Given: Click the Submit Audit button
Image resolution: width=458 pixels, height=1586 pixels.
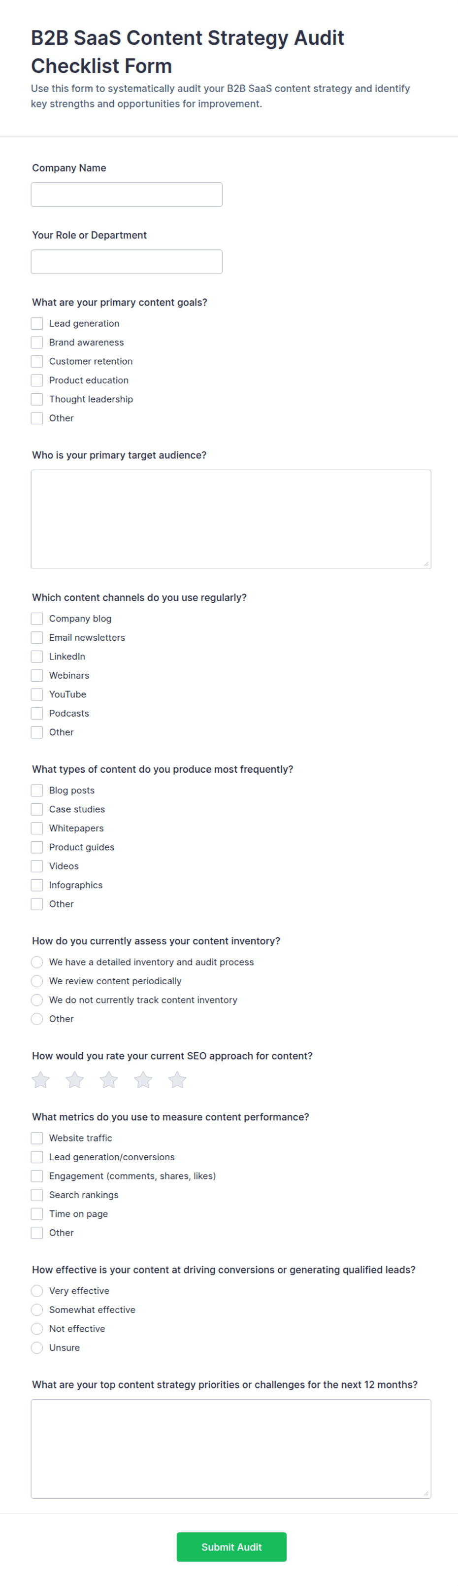Looking at the screenshot, I should point(231,1547).
